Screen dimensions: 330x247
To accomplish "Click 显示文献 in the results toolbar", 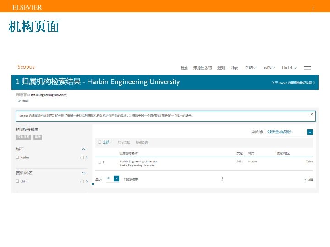I will tap(124, 143).
